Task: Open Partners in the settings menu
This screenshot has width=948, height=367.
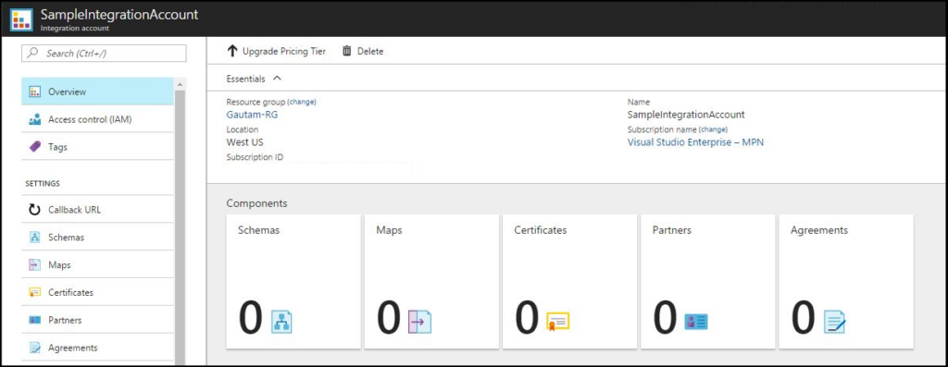Action: point(97,320)
